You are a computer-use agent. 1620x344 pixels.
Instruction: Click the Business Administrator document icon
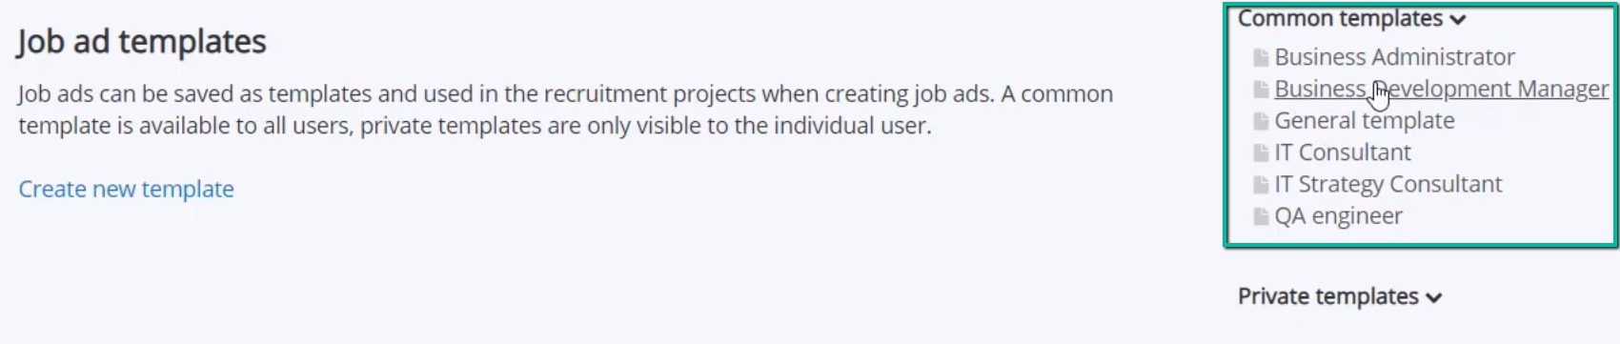pyautogui.click(x=1261, y=58)
